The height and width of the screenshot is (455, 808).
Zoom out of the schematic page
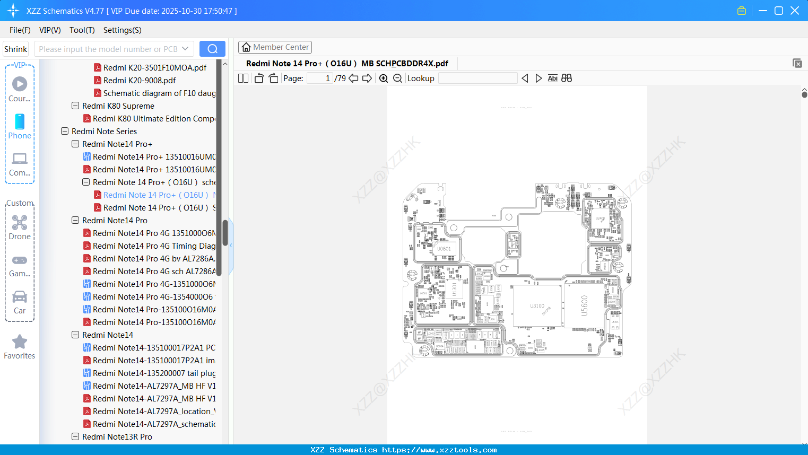coord(398,78)
